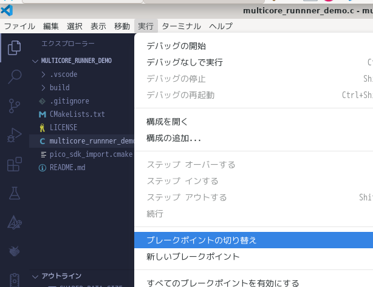Click the README.md info icon
This screenshot has width=373, height=287.
(x=43, y=168)
